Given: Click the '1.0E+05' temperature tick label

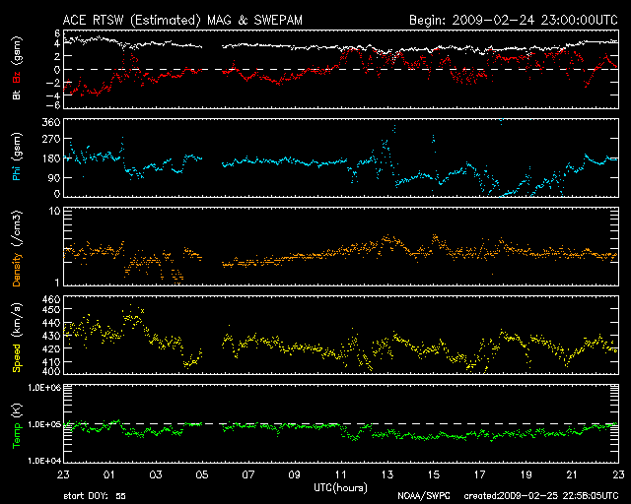Looking at the screenshot, I should [44, 424].
